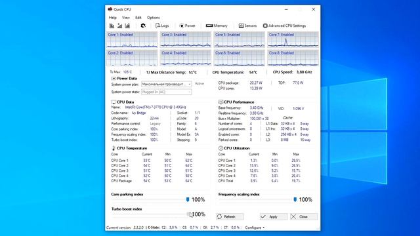Click the 'C2' C-State status bar entry
This screenshot has height=236, width=420.
point(170,227)
